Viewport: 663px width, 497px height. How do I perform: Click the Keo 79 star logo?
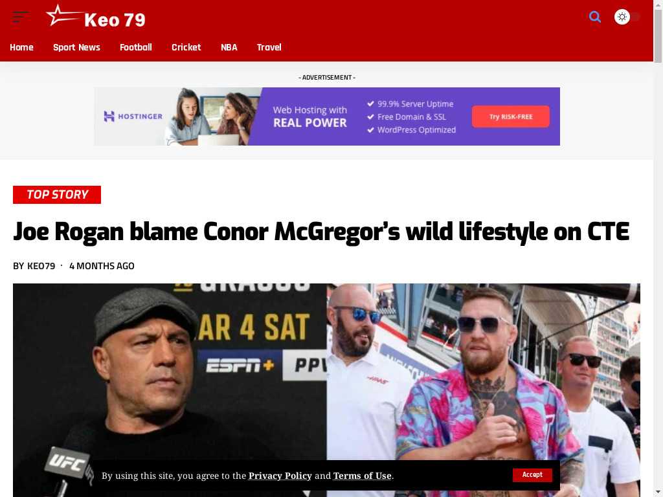coord(96,17)
